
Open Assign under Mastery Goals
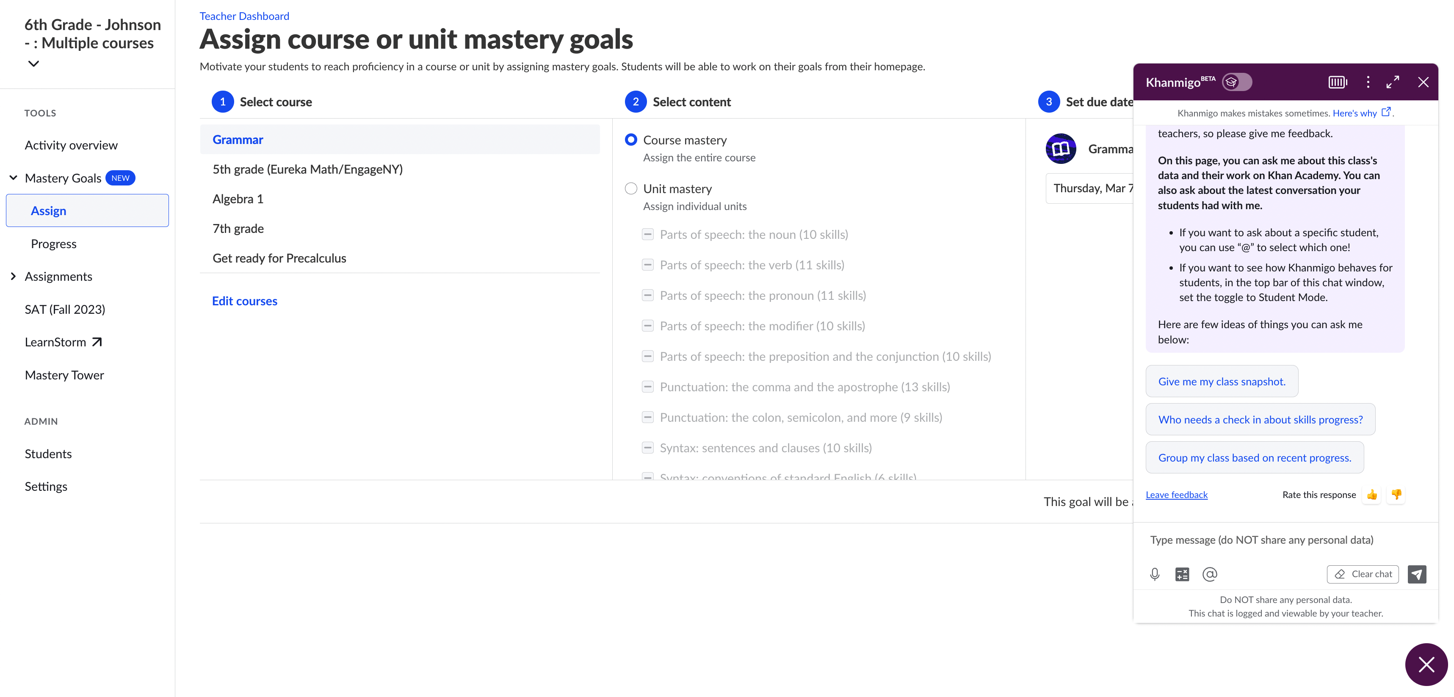88,210
